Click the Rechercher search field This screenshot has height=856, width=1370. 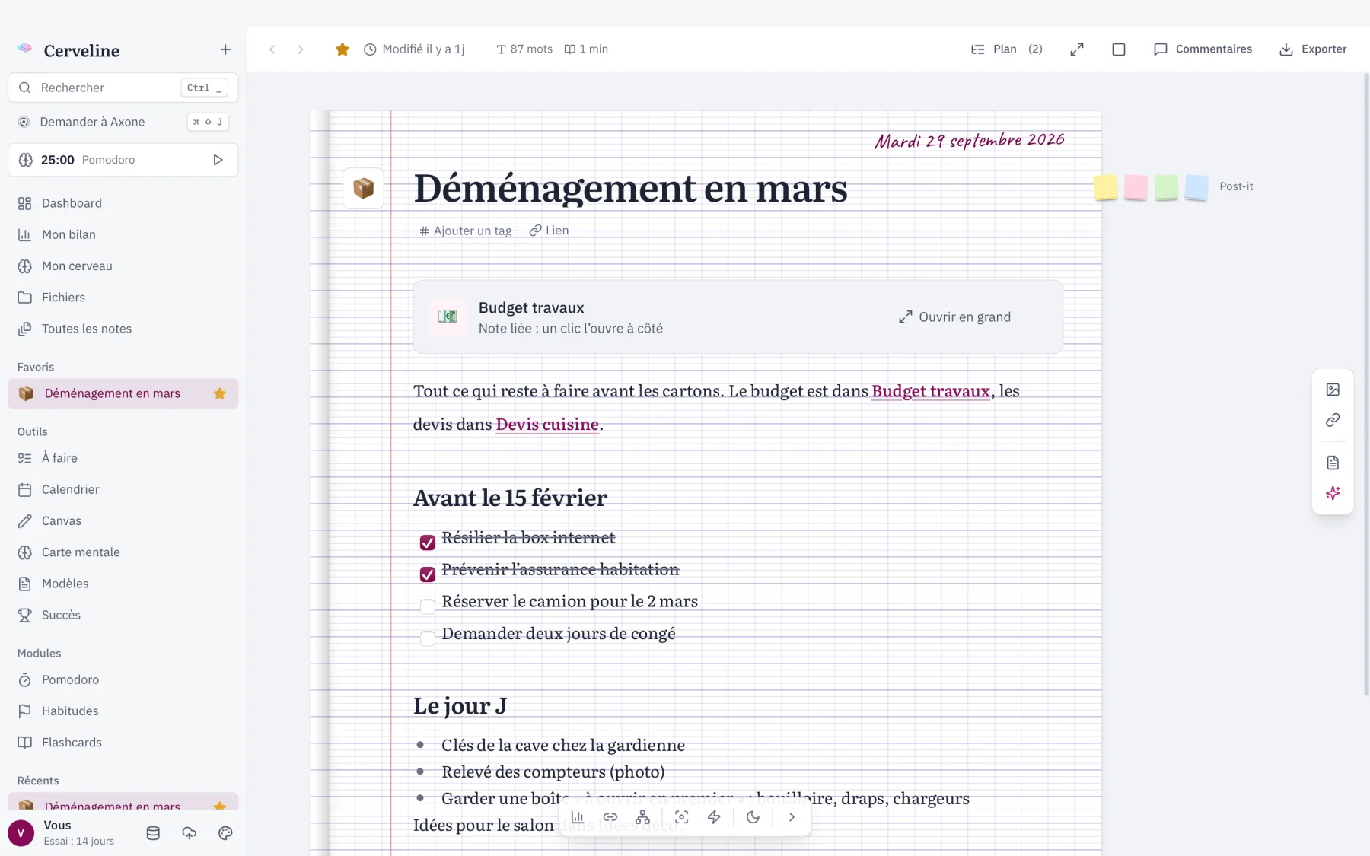[x=123, y=88]
